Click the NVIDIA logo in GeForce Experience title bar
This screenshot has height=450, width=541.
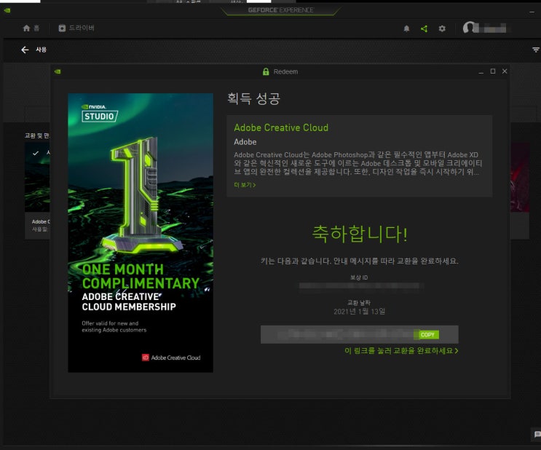pyautogui.click(x=7, y=10)
